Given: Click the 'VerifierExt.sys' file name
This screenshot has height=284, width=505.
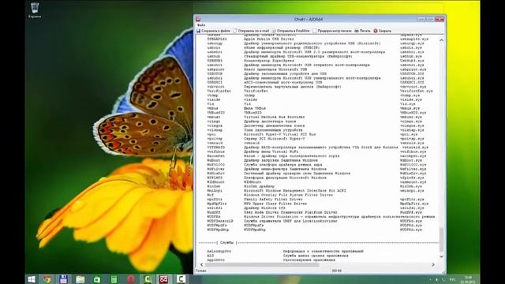Looking at the screenshot, I should 417,92.
